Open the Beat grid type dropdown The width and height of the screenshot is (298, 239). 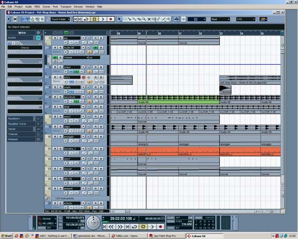tap(220, 19)
